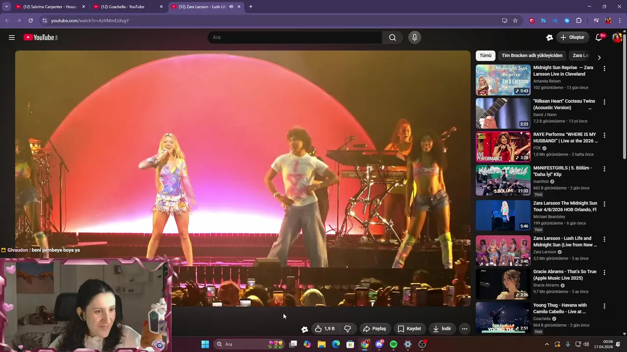
Task: Open YouTube notifications bell
Action: 599,38
